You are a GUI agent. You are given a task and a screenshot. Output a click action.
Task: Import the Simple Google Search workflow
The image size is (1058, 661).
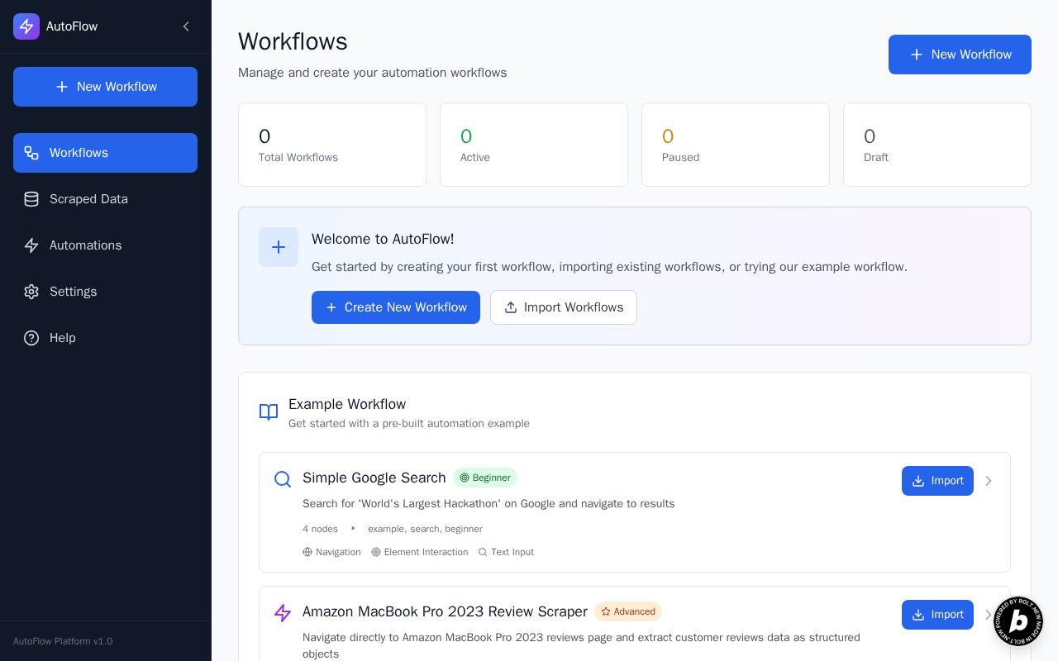pyautogui.click(x=937, y=481)
